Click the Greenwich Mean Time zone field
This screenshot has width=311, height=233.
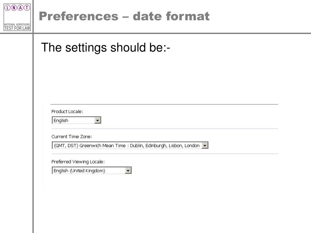pos(130,145)
